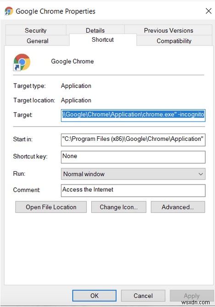Switch to the Security tab
Screen dimensions: 215x307
tap(36, 30)
